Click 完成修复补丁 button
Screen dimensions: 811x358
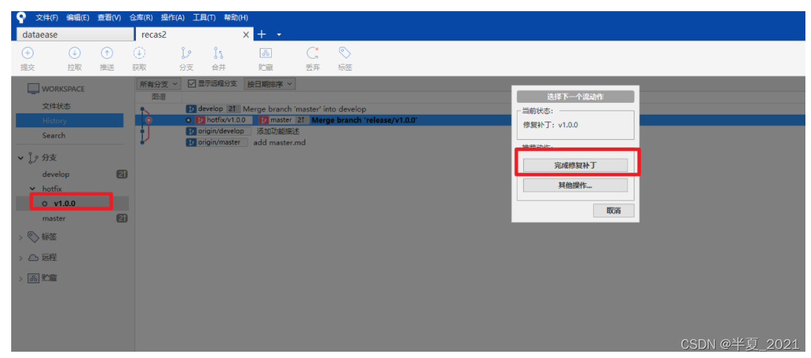tap(575, 165)
